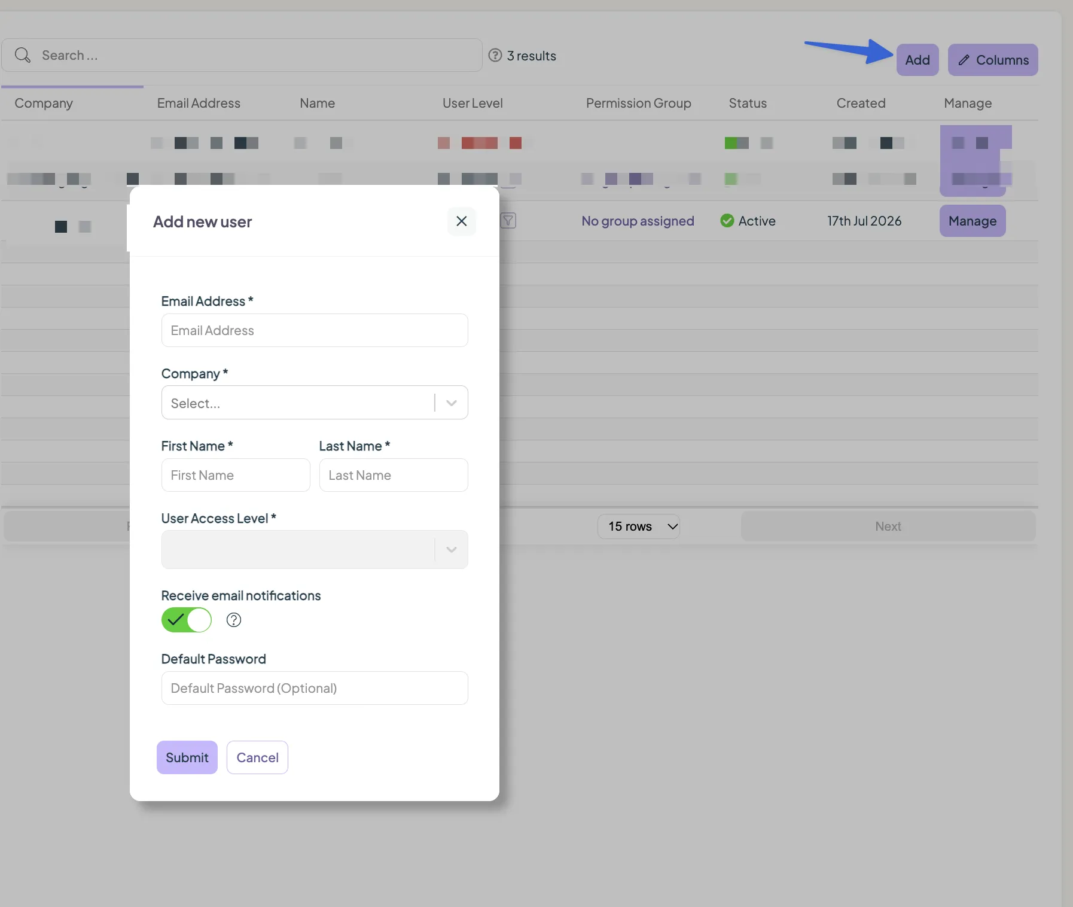
Task: Click the search magnifier icon
Action: (23, 55)
